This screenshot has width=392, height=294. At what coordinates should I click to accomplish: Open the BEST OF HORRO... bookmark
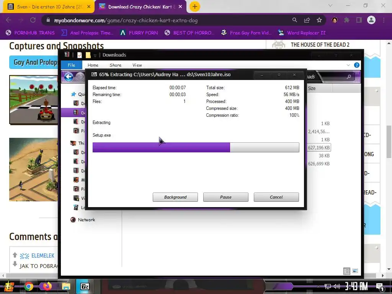[x=189, y=33]
